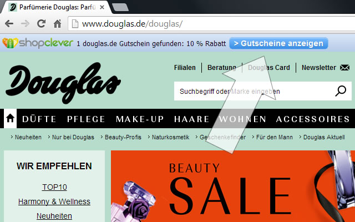Open the browser home page icon
The height and width of the screenshot is (222, 355).
pyautogui.click(x=57, y=23)
